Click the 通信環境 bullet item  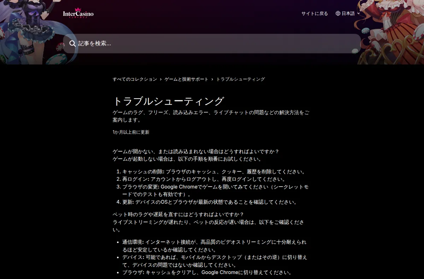(214, 246)
